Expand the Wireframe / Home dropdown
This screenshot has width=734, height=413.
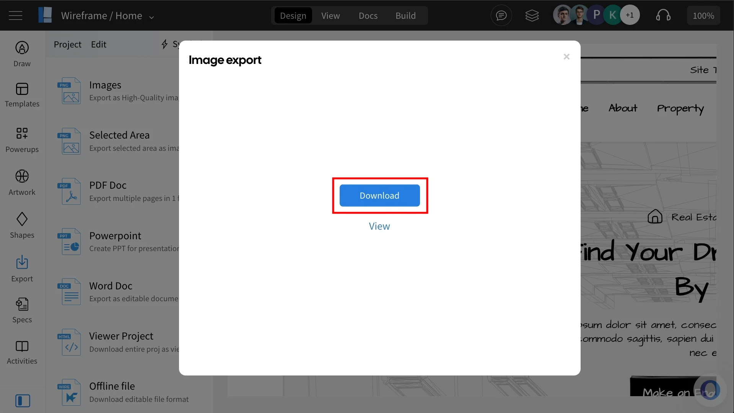click(151, 17)
